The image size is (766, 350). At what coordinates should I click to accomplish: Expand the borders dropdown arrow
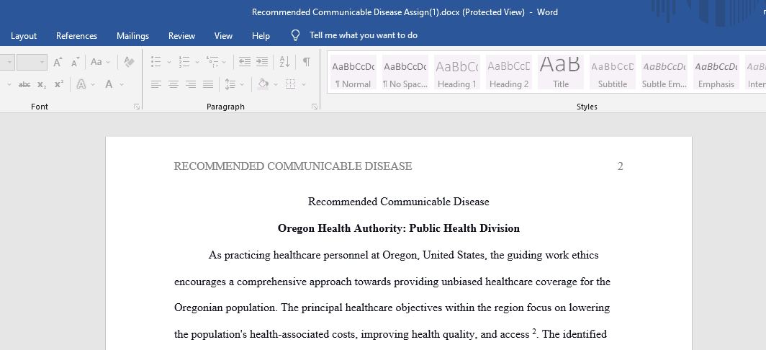coord(303,84)
